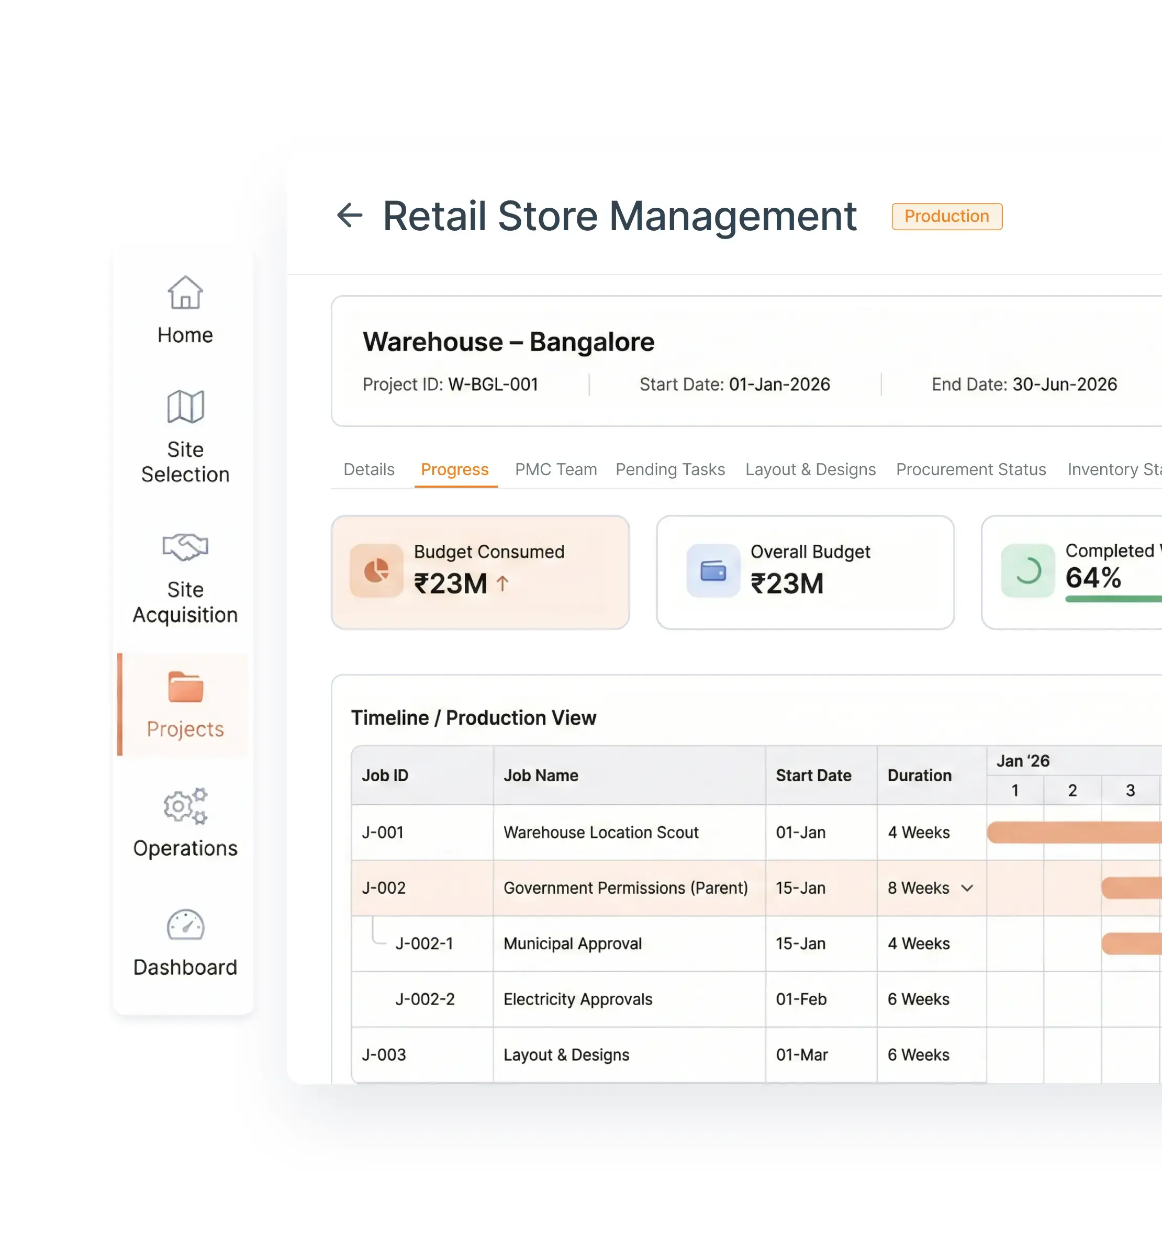The image size is (1162, 1237).
Task: Open the Procurement Status tab
Action: 971,469
